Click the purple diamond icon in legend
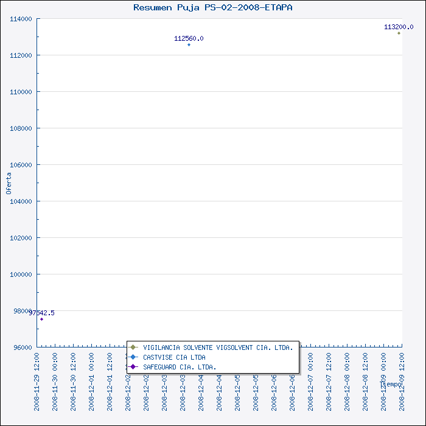The height and width of the screenshot is (426, 426). point(133,367)
